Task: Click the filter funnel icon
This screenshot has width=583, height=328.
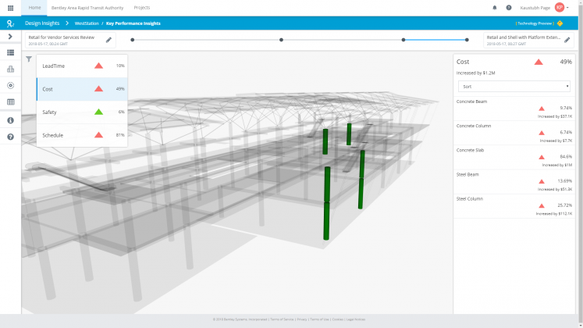Action: pos(29,59)
